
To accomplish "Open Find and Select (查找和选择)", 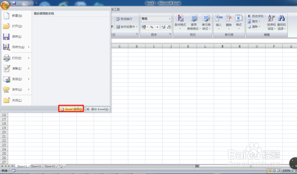I will pyautogui.click(x=282, y=22).
